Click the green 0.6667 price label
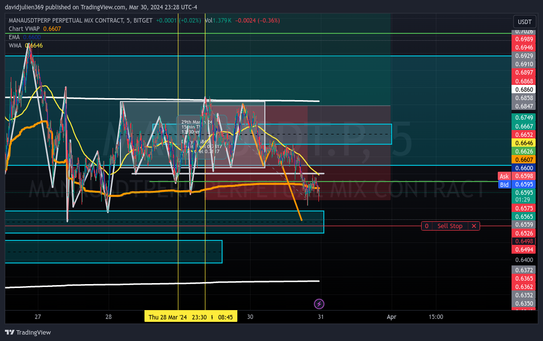Image resolution: width=543 pixels, height=341 pixels. [x=524, y=126]
